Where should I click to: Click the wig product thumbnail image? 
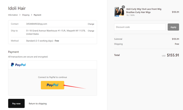click(x=119, y=12)
